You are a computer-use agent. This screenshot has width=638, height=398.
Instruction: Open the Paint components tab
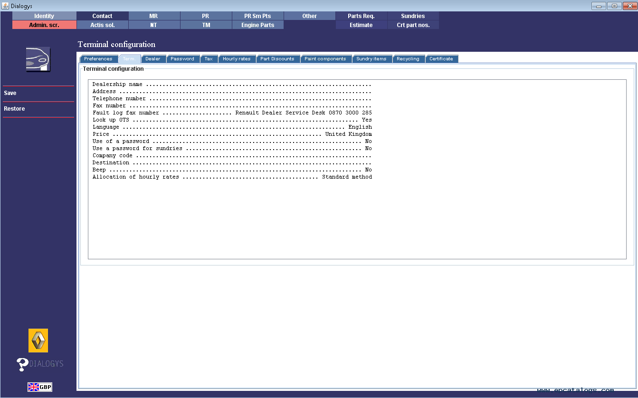(x=325, y=59)
